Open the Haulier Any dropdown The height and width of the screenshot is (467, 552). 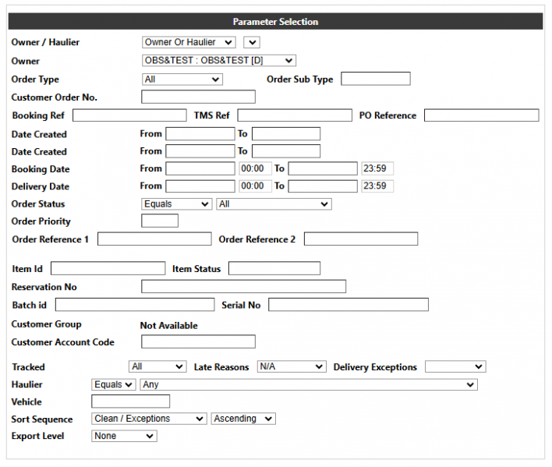pos(309,384)
